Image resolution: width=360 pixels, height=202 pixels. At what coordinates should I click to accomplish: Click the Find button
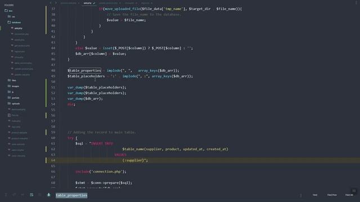coord(315,195)
